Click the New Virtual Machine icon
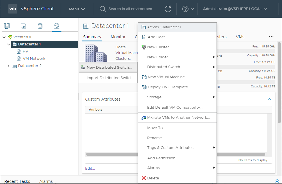282x184 pixels. click(x=144, y=77)
